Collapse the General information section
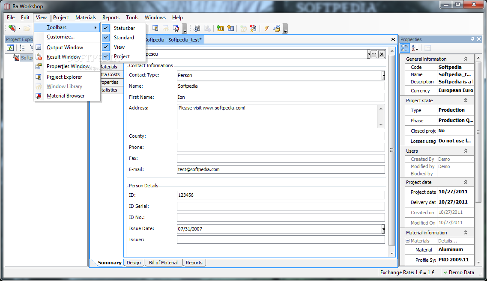Viewport: 487px width, 281px height. tap(466, 59)
